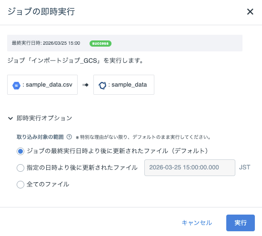This screenshot has width=262, height=236.
Task: Select the 全てのファイル radio option
Action: click(20, 185)
